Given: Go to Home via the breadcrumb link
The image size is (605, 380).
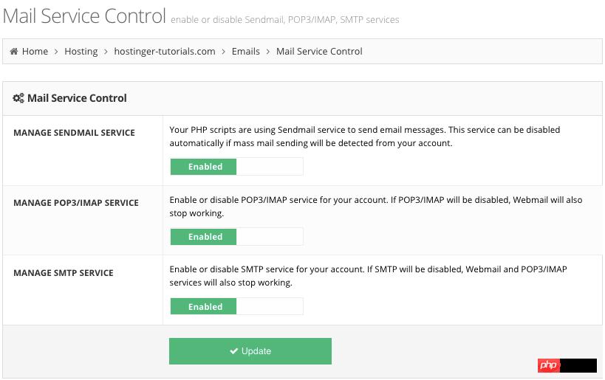Looking at the screenshot, I should (x=35, y=52).
